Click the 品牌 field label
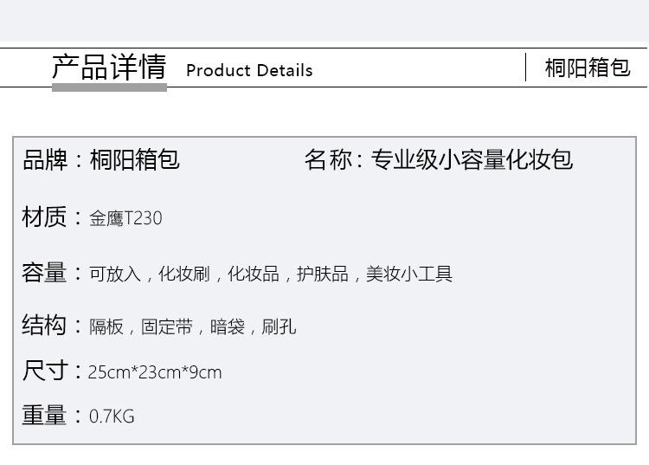The height and width of the screenshot is (465, 649). point(43,160)
